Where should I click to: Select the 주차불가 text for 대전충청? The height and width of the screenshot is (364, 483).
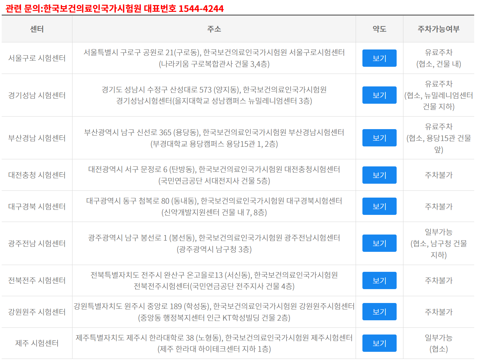point(439,175)
